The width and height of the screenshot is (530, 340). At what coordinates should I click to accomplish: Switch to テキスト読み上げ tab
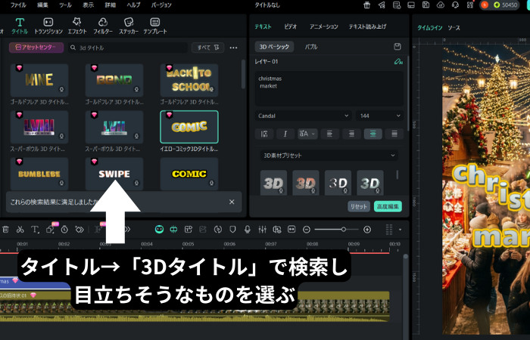pyautogui.click(x=367, y=26)
